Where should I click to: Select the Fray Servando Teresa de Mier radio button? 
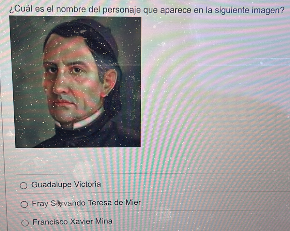click(x=24, y=204)
